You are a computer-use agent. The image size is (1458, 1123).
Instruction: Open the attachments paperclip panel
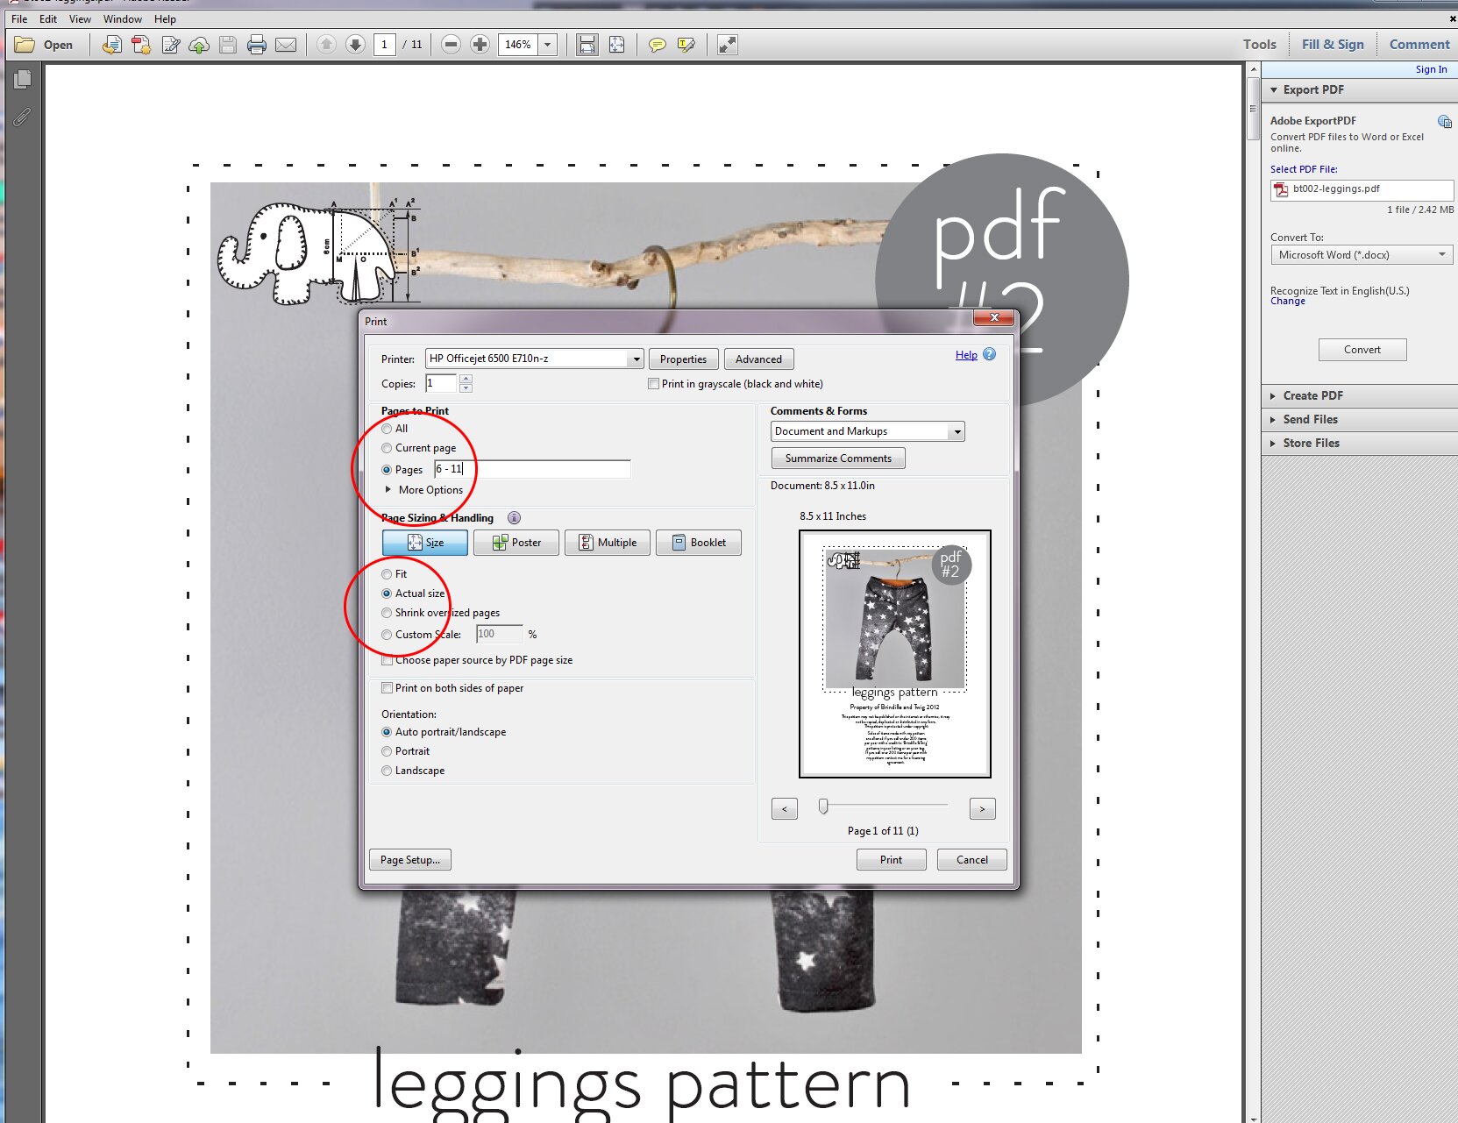click(23, 117)
